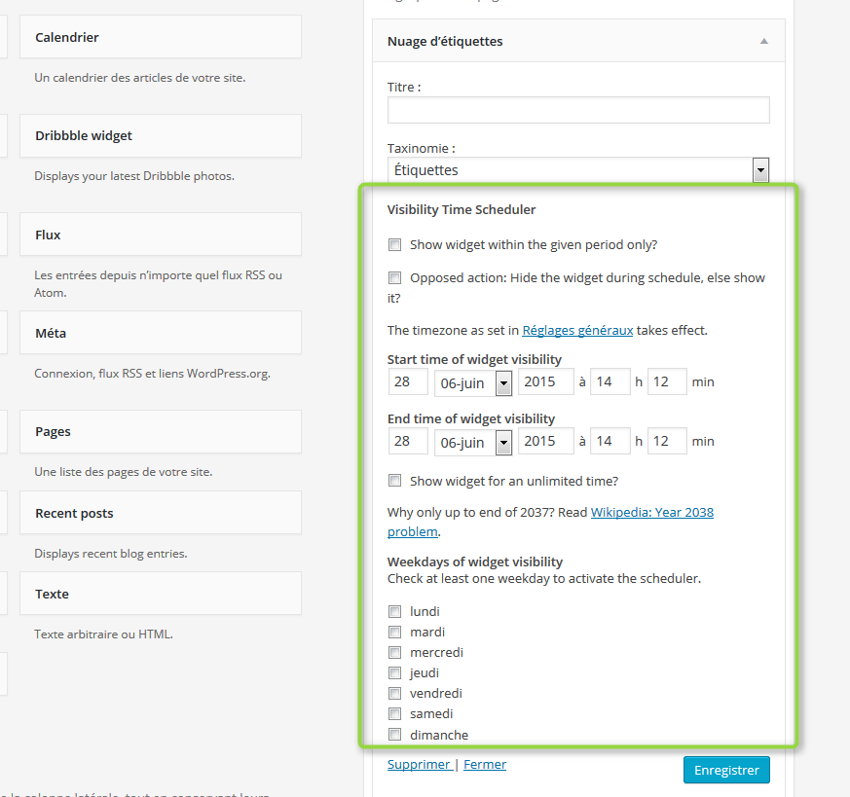Open Wikipedia Year 2038 problem link
Screen dimensions: 850x797
click(550, 522)
